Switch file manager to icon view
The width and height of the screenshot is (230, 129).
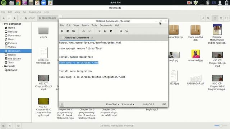[215, 18]
